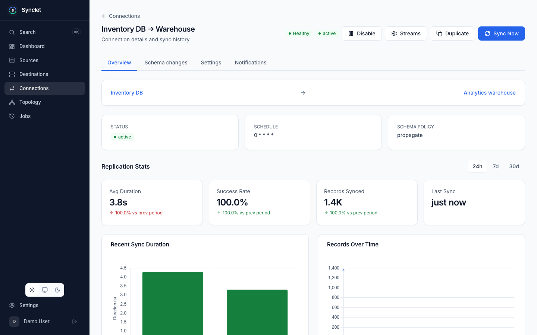Duplicate this connection
The image size is (537, 335).
452,33
